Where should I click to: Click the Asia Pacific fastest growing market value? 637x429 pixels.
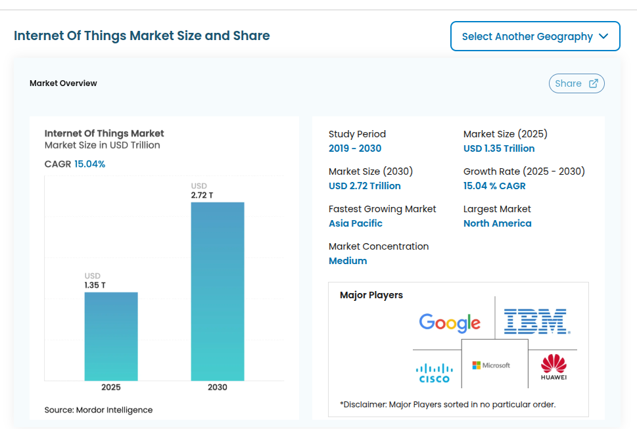[x=356, y=223]
